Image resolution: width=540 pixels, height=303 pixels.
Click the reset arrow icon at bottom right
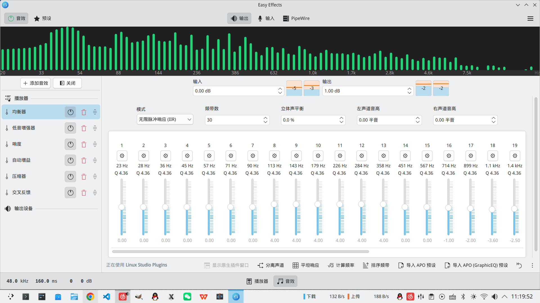tap(519, 265)
